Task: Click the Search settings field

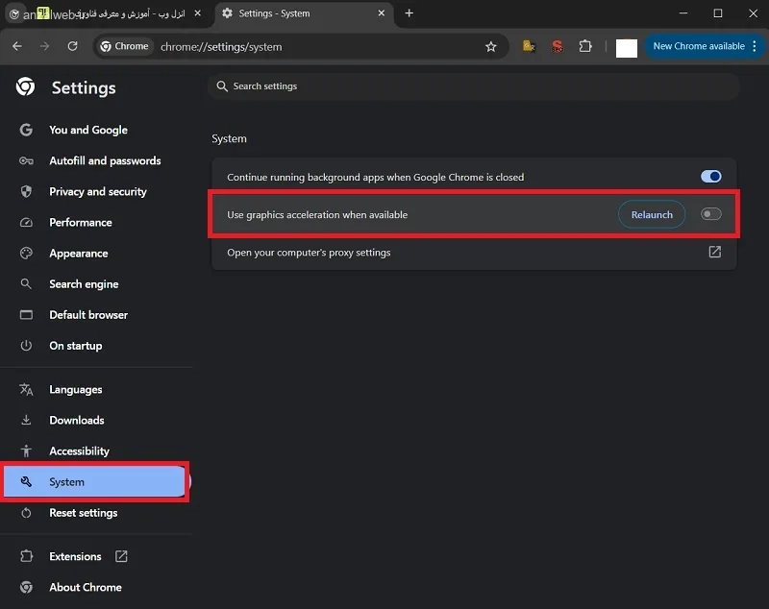Action: (x=474, y=86)
